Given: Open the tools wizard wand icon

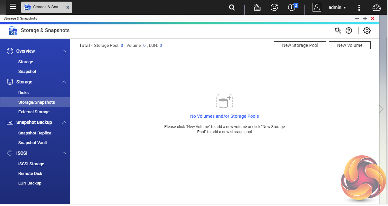Looking at the screenshot, I should click(338, 30).
